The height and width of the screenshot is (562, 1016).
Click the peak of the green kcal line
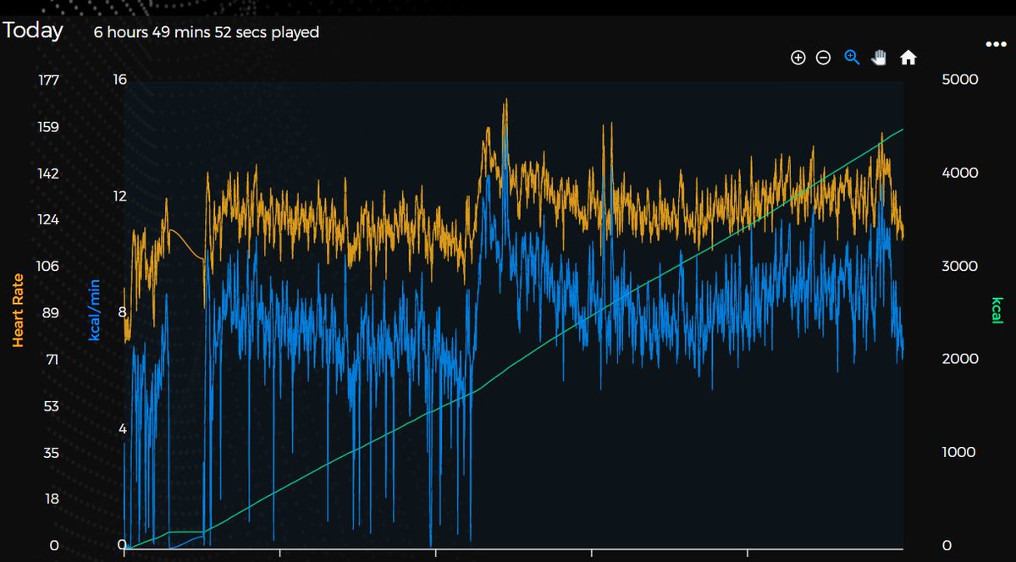pyautogui.click(x=902, y=129)
